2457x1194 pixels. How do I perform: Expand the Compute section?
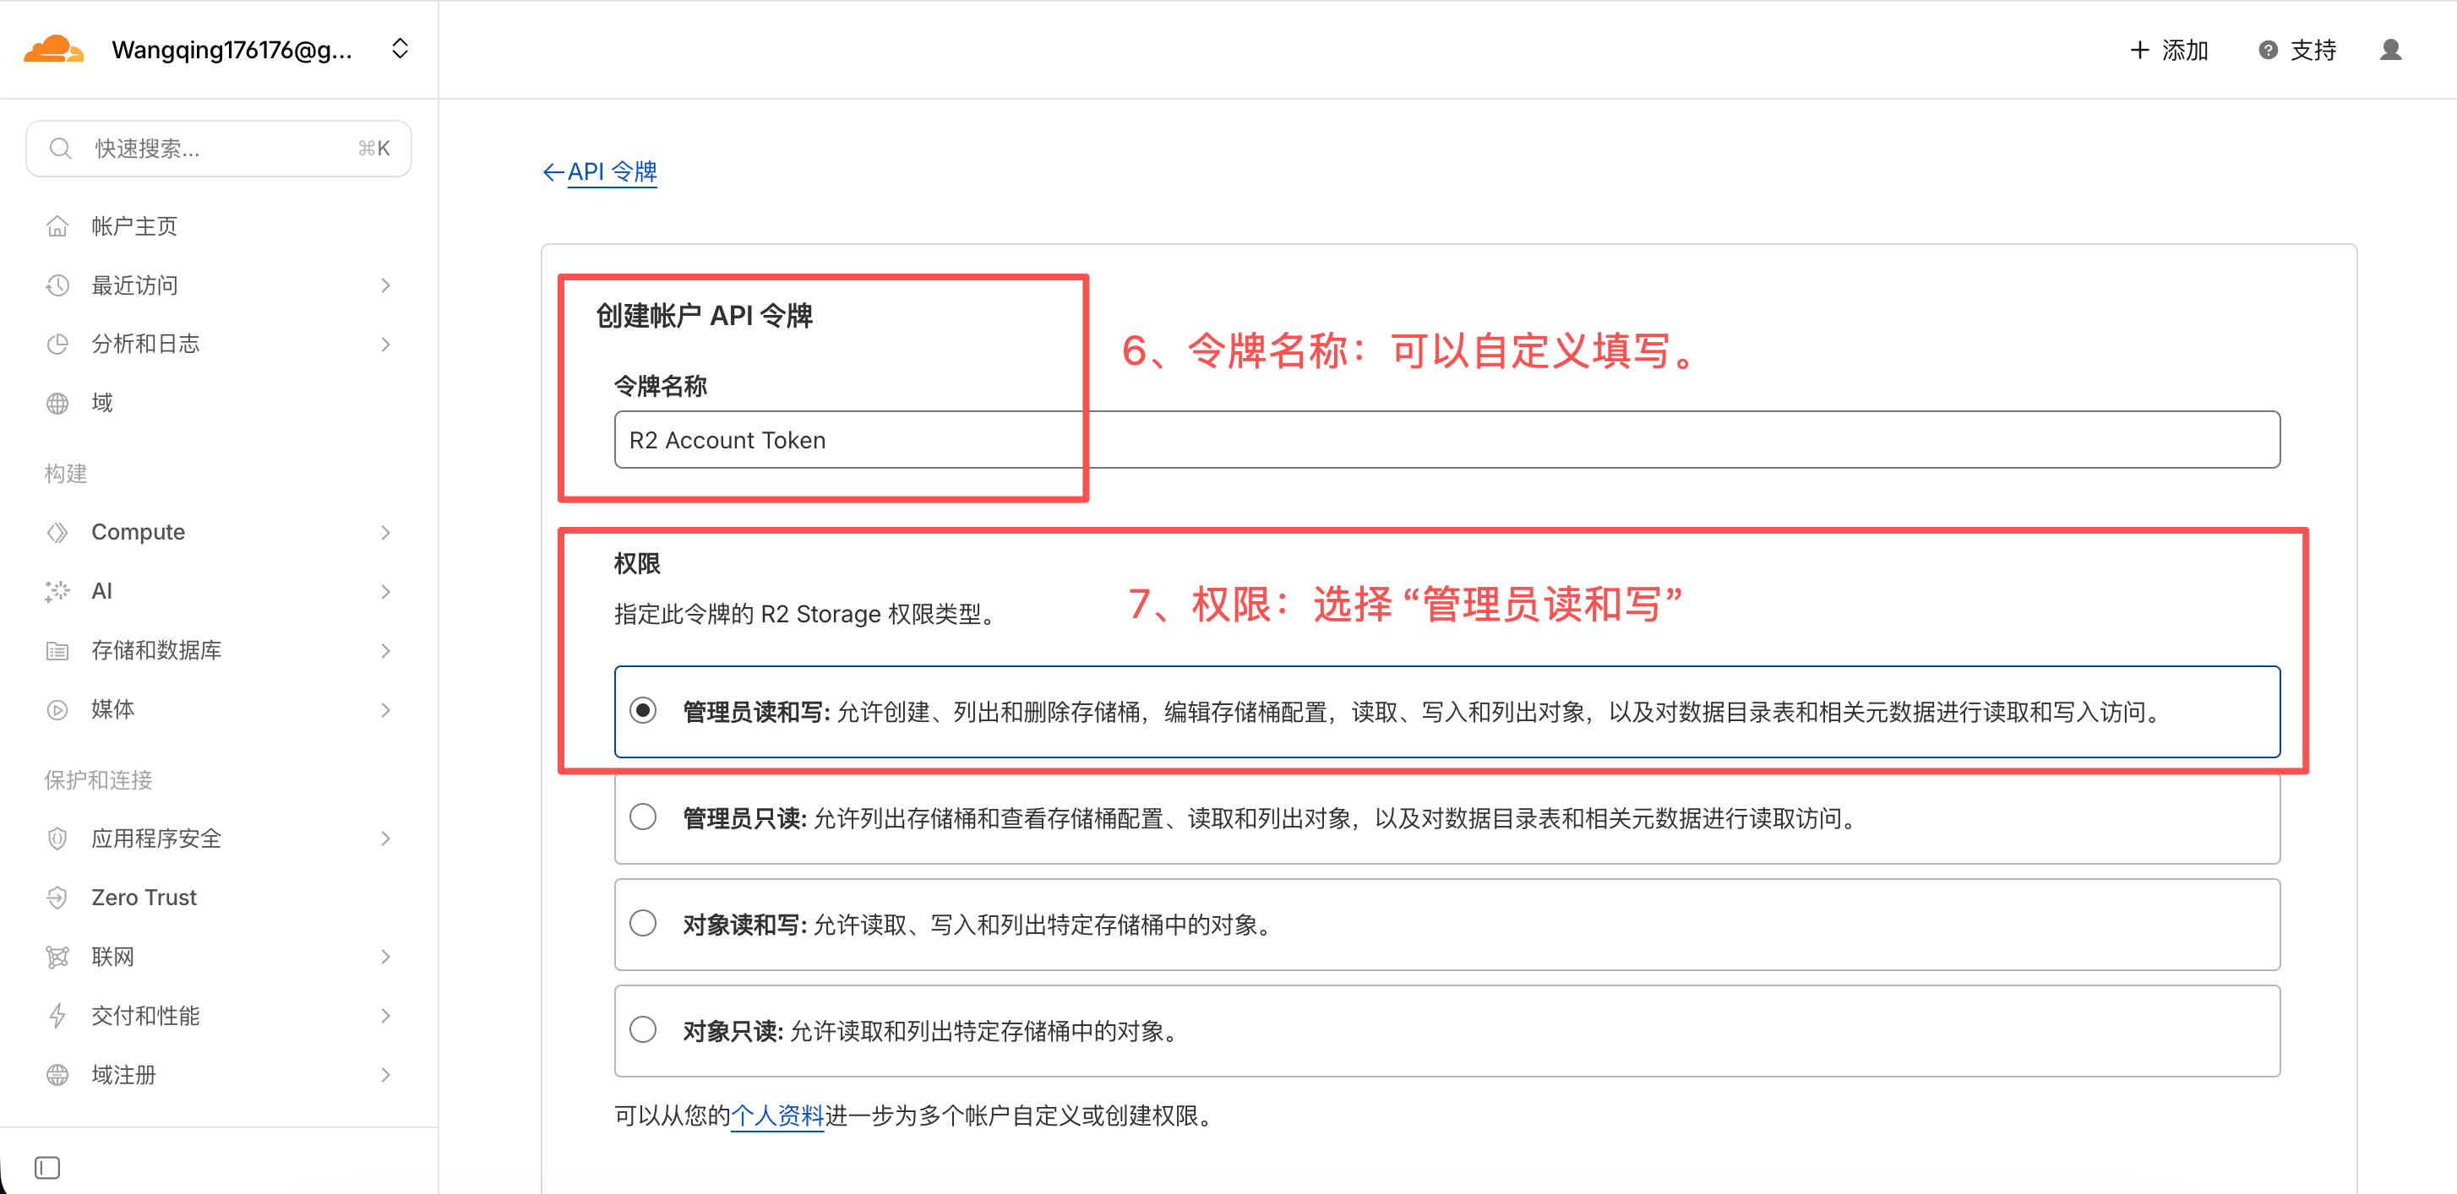coord(139,532)
